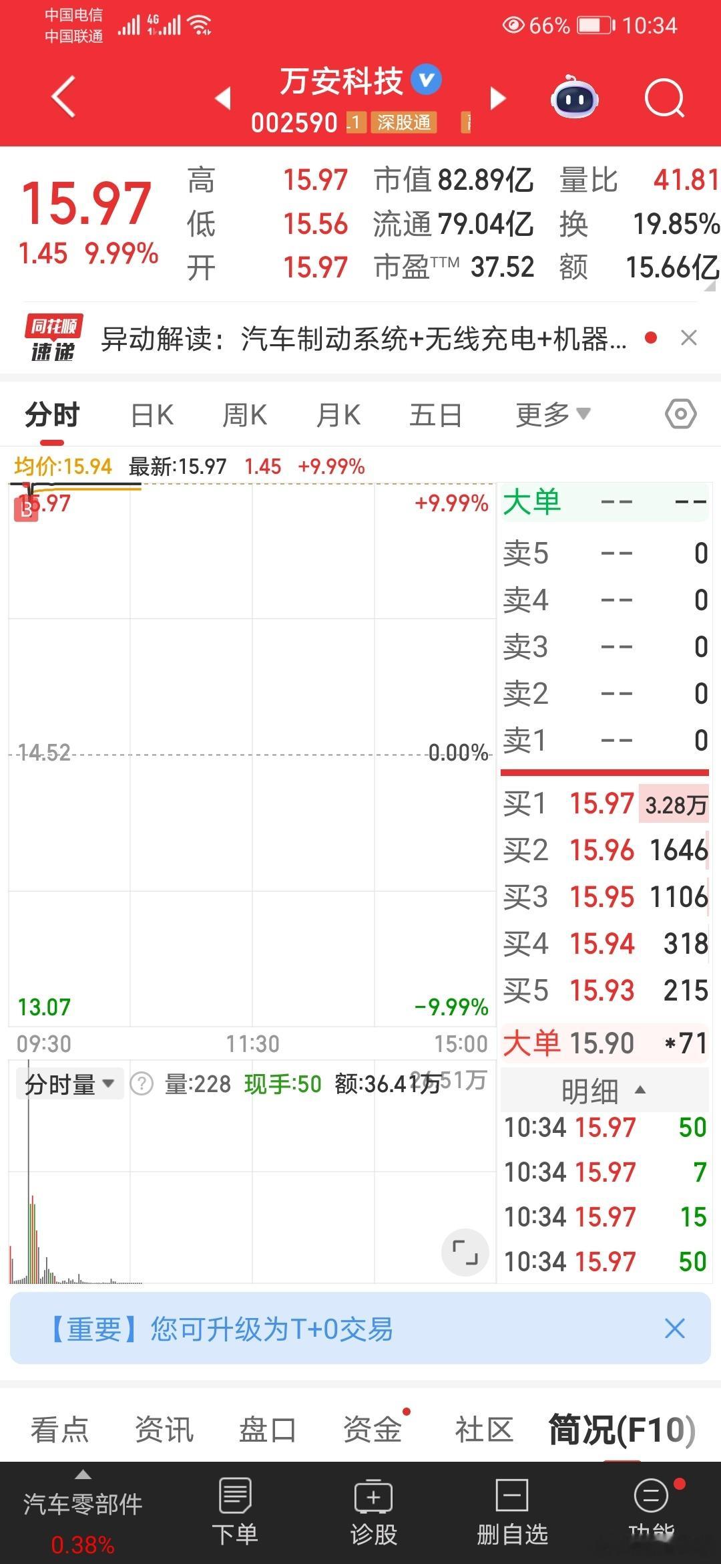Tap 诊股 diagnose icon
Viewport: 721px width, 1564px height.
[x=374, y=1512]
